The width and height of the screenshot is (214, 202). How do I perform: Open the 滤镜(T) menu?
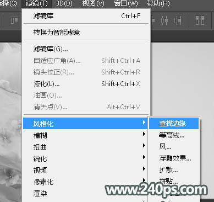(36, 3)
